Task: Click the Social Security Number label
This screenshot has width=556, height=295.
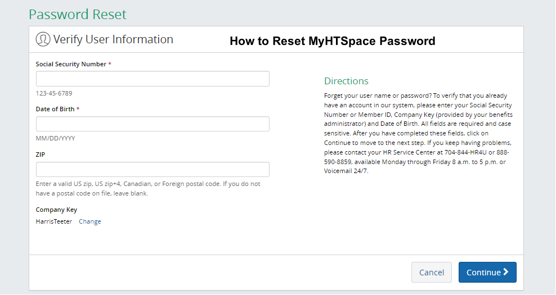Action: pos(71,64)
